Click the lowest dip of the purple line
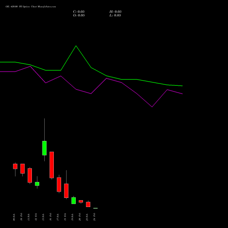The image size is (228, 228). (x=152, y=107)
